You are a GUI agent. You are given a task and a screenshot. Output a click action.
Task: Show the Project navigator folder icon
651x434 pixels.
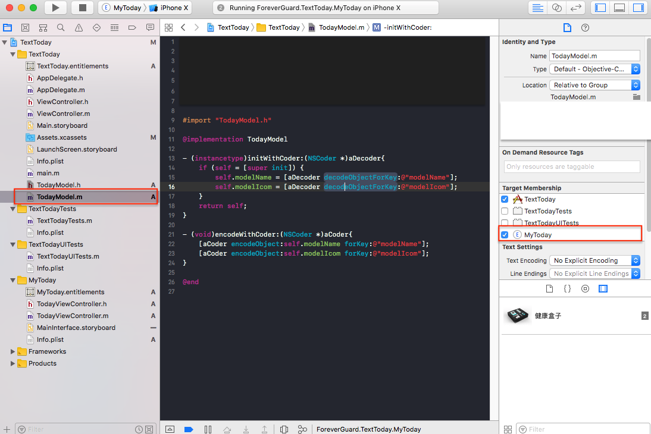tap(8, 27)
